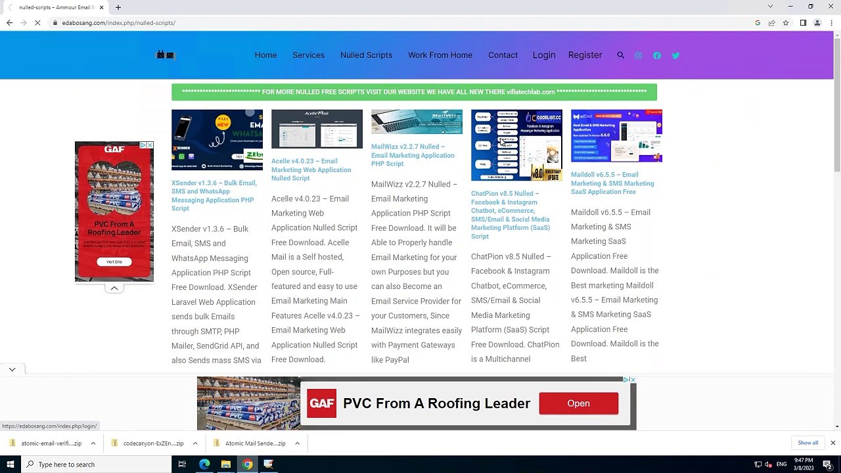The height and width of the screenshot is (473, 841).
Task: Expand options for codecanyon-ExZEn zip download
Action: click(x=195, y=443)
